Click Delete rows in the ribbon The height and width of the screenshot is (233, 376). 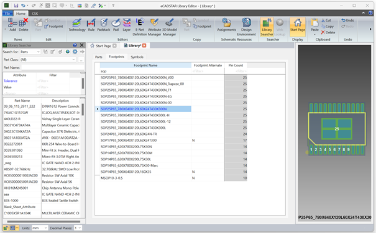(24, 25)
